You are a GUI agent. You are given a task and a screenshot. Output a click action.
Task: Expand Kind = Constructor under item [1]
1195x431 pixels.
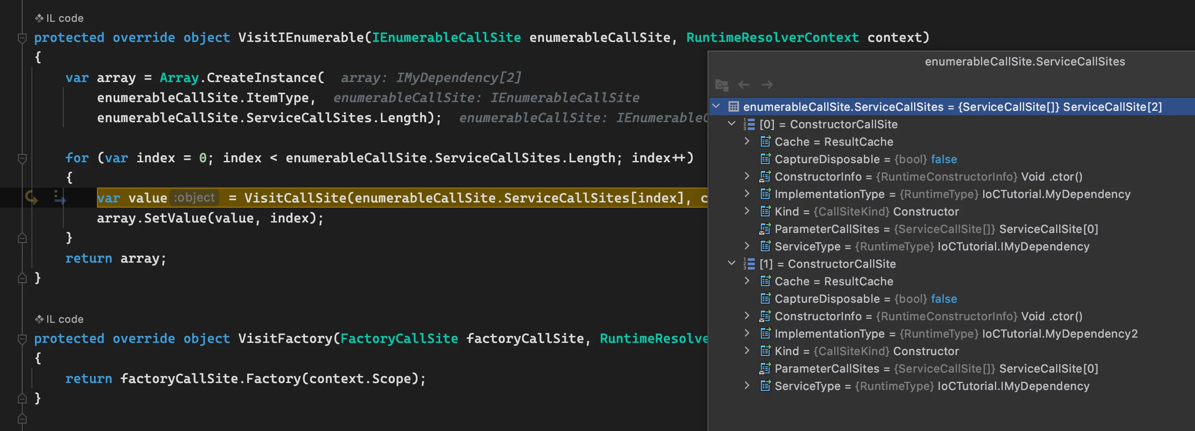tap(747, 351)
